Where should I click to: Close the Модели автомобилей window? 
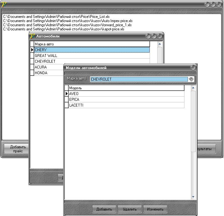pyautogui.click(x=193, y=67)
